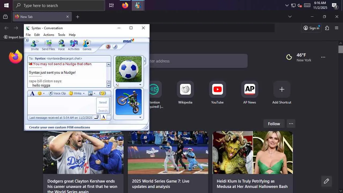Open the AP News shortcut tile
Image resolution: width=343 pixels, height=193 pixels.
click(x=249, y=93)
